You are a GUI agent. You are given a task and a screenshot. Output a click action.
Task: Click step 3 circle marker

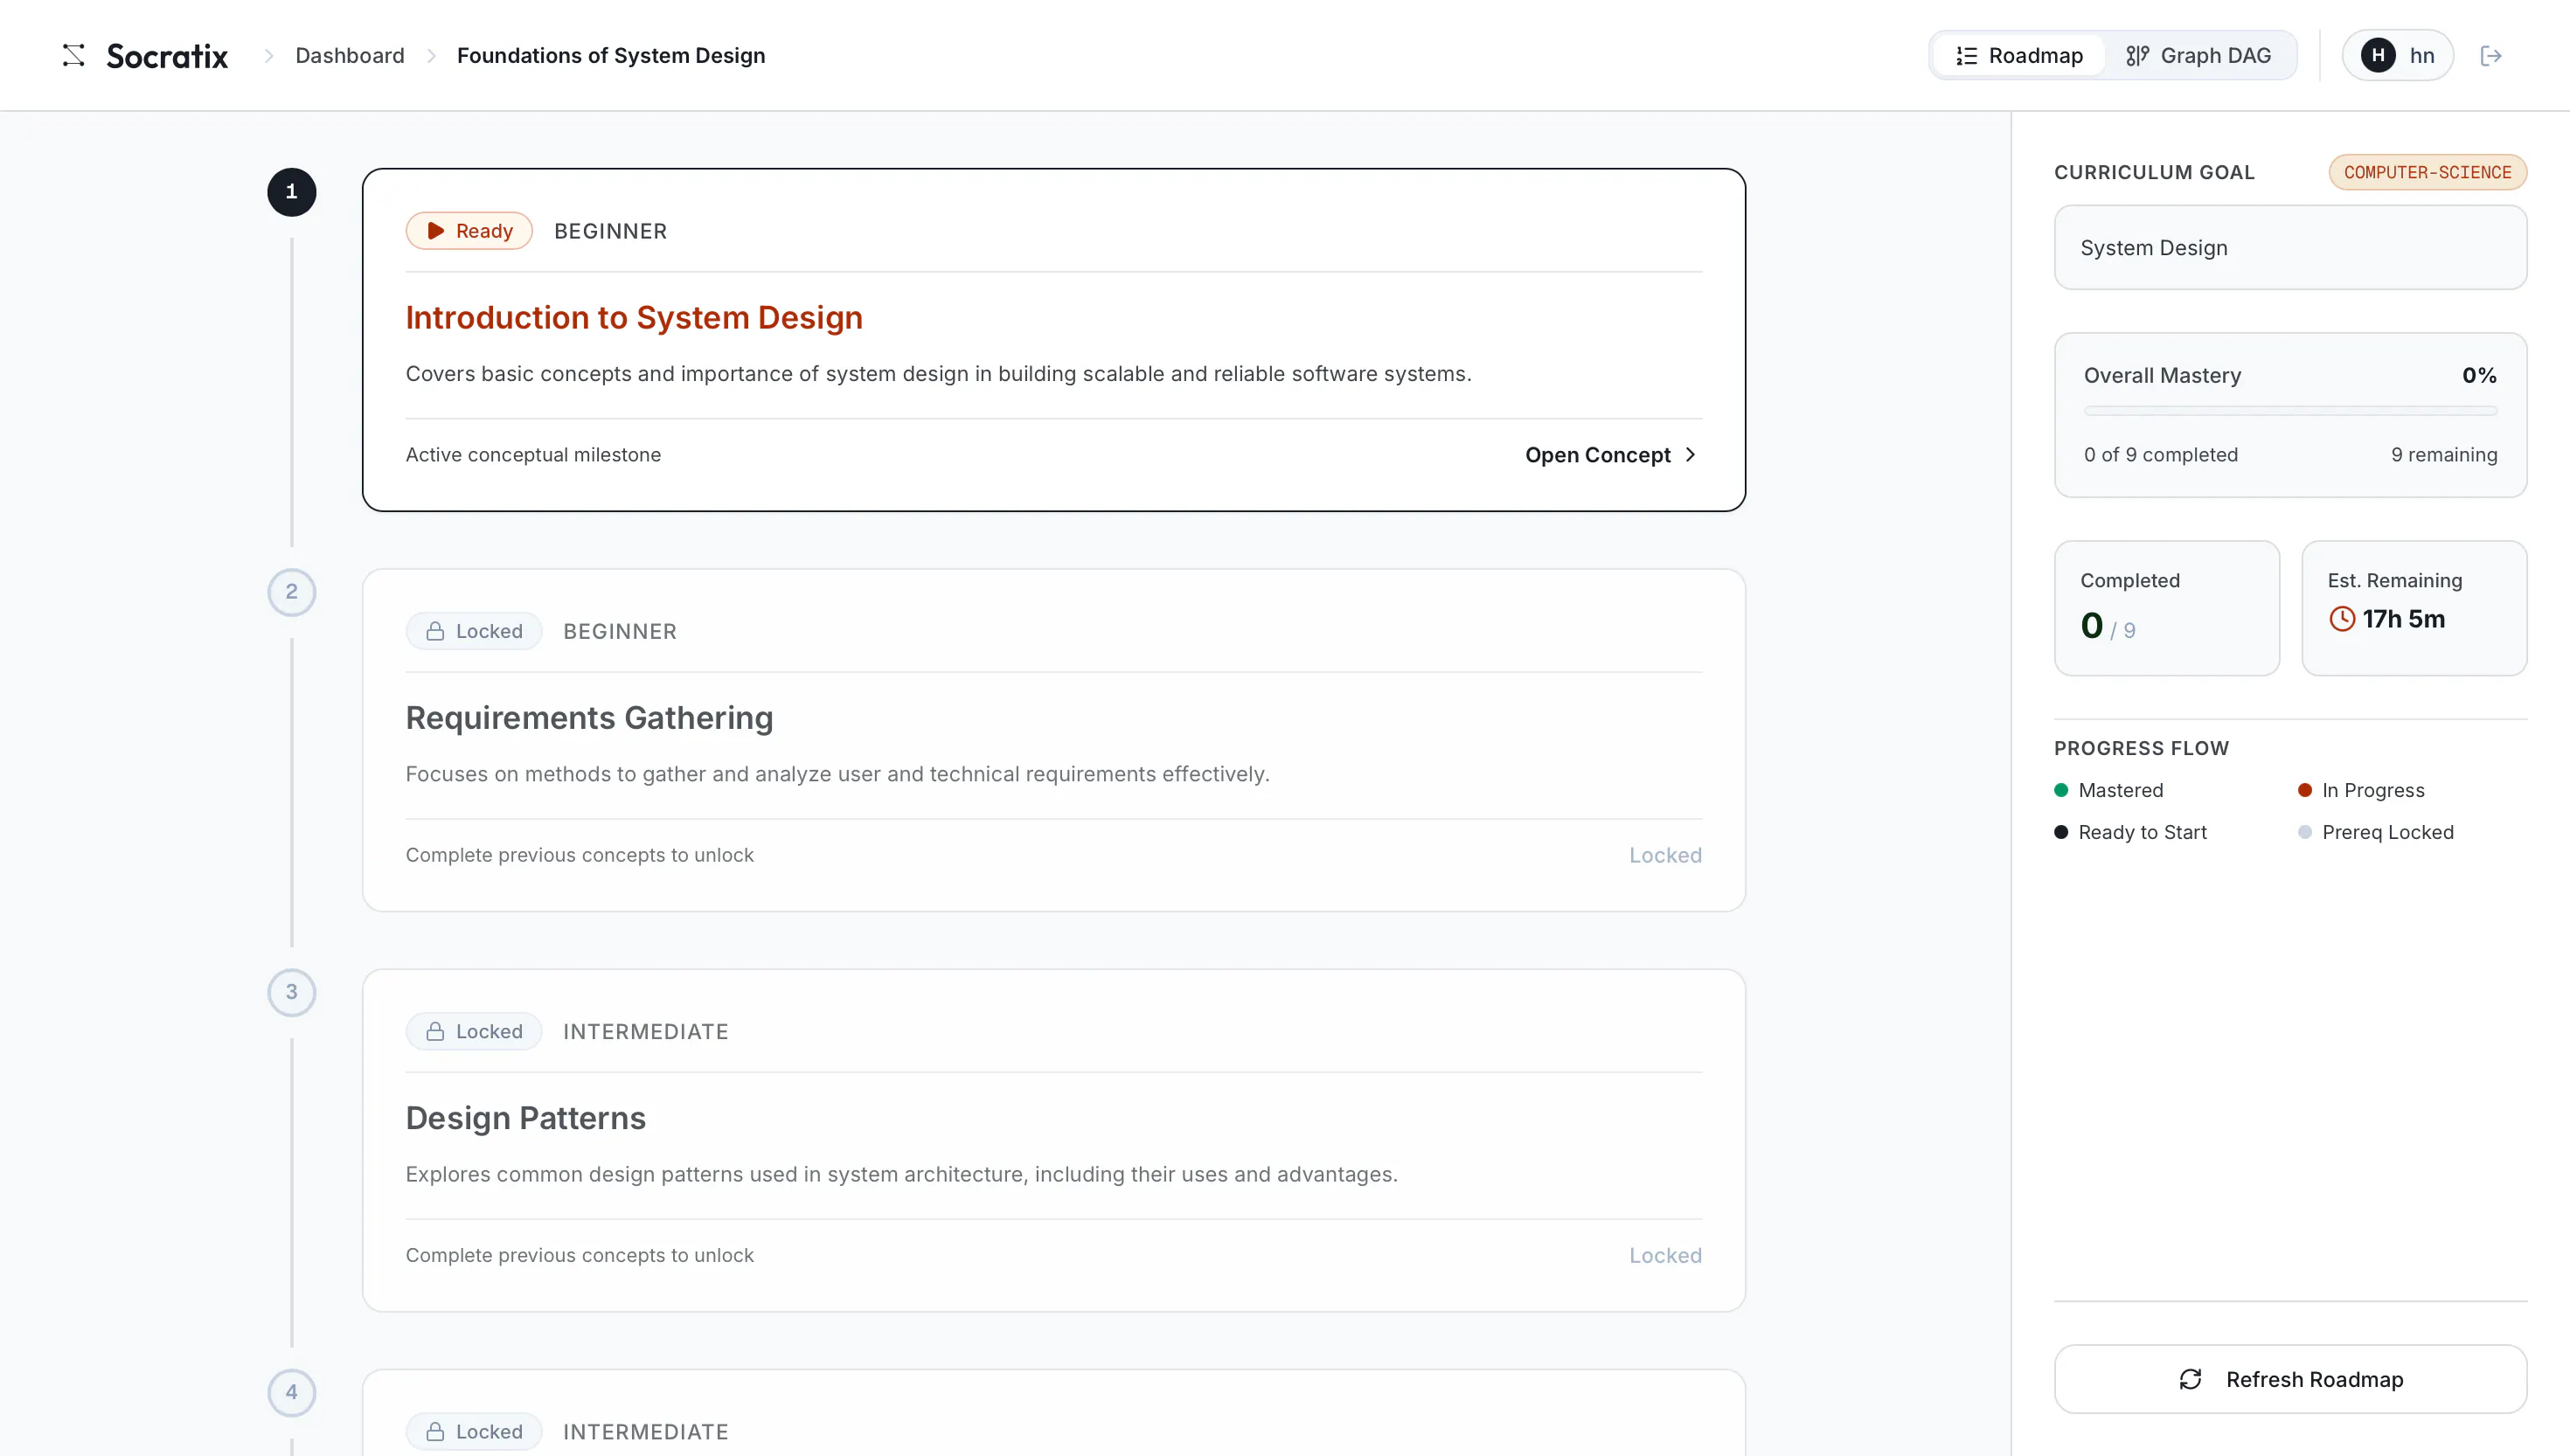pyautogui.click(x=292, y=992)
